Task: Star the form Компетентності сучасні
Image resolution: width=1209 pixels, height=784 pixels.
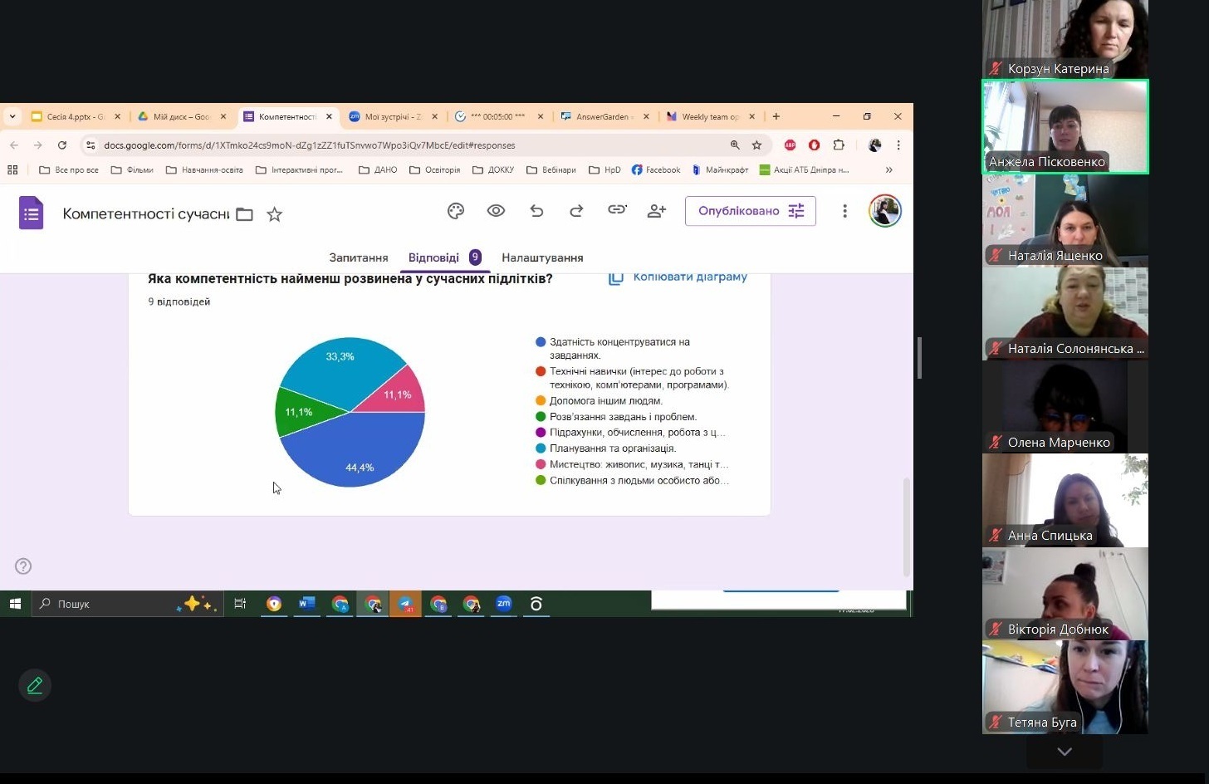Action: (274, 214)
